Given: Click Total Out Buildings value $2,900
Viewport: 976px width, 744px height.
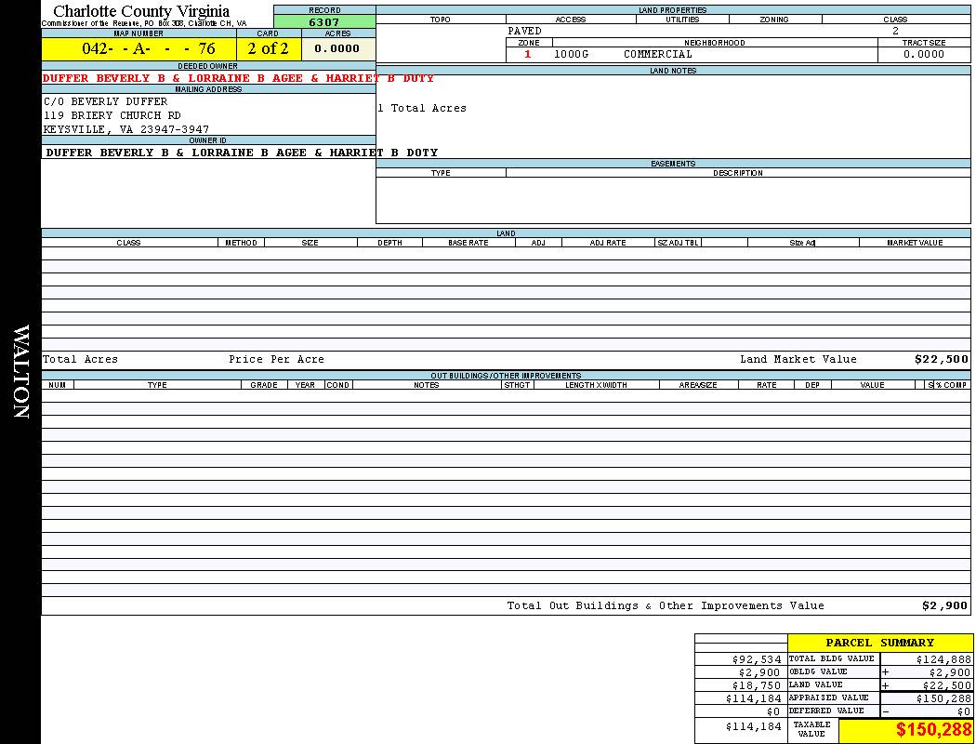Looking at the screenshot, I should [x=944, y=605].
